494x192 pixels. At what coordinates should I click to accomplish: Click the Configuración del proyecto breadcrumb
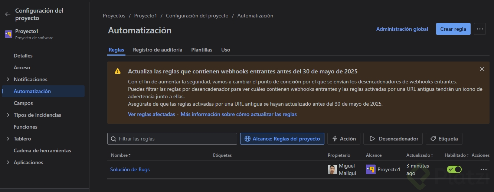197,16
